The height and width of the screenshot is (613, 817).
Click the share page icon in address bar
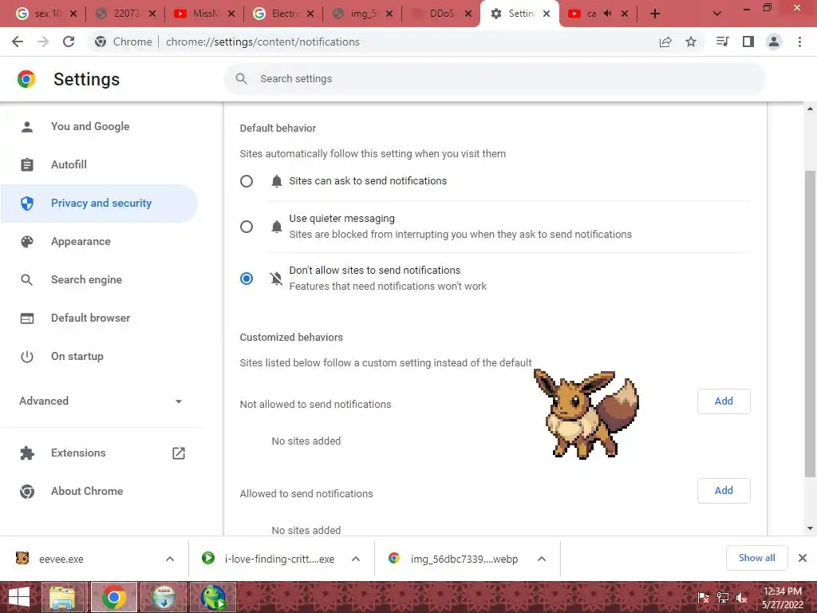[x=665, y=42]
